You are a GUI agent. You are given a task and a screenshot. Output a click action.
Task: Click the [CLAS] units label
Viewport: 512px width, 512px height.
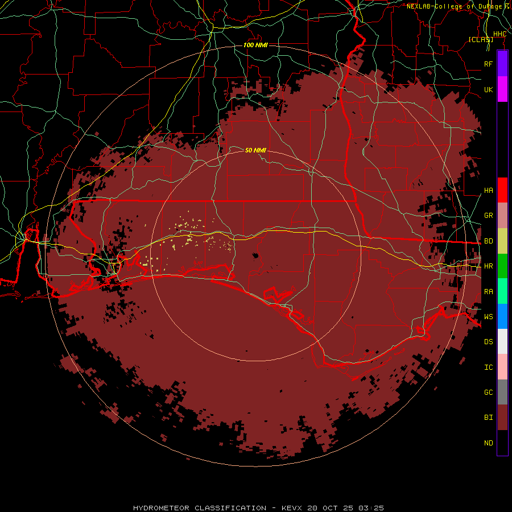pyautogui.click(x=481, y=39)
